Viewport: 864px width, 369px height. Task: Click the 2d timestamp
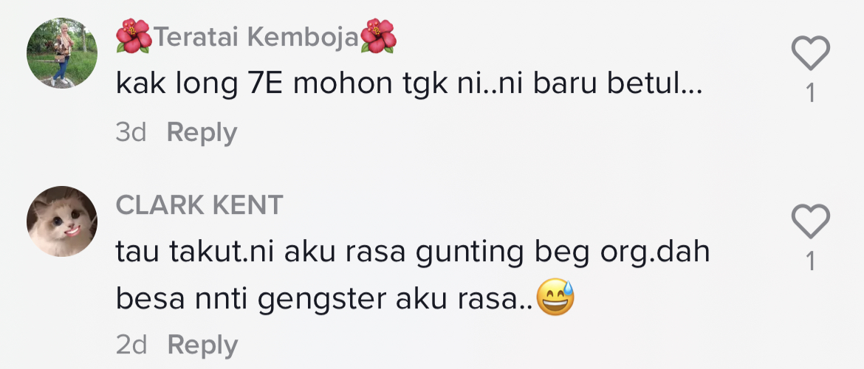tap(131, 345)
